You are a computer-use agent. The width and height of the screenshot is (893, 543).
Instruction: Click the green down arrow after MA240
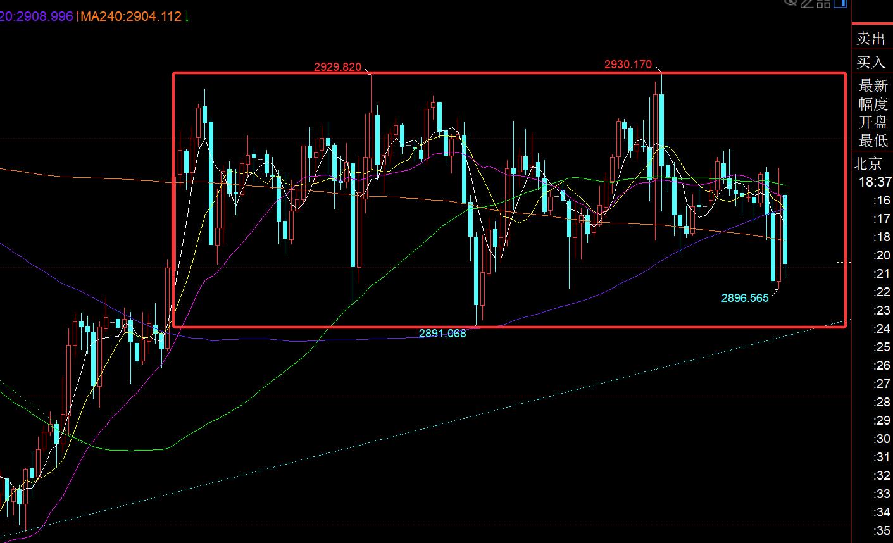tap(187, 16)
